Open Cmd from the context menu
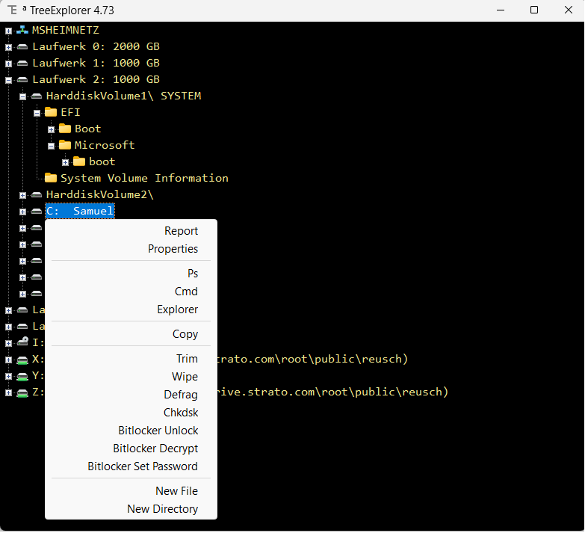The height and width of the screenshot is (533, 585). point(186,292)
